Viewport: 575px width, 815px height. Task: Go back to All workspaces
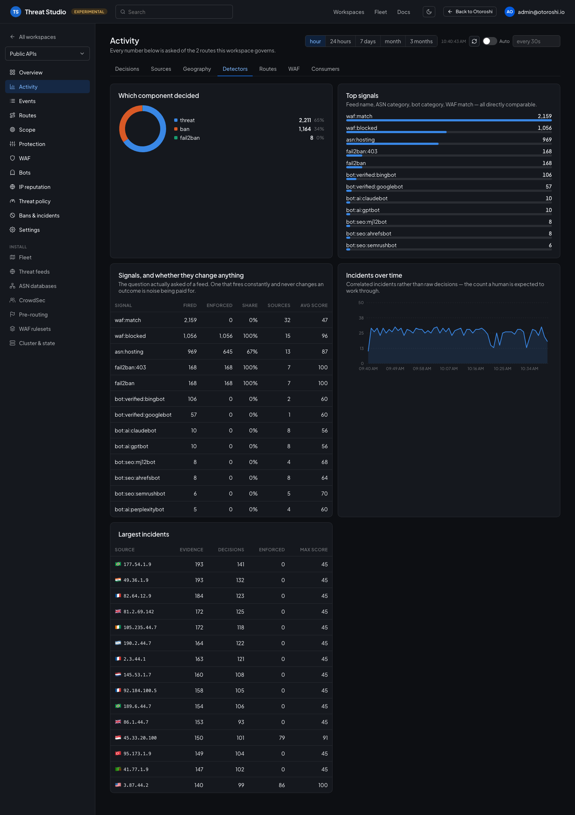33,37
